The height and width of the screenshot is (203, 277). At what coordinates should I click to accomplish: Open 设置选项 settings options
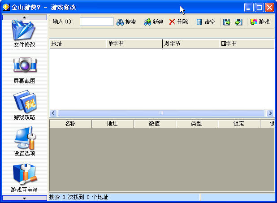click(x=24, y=142)
